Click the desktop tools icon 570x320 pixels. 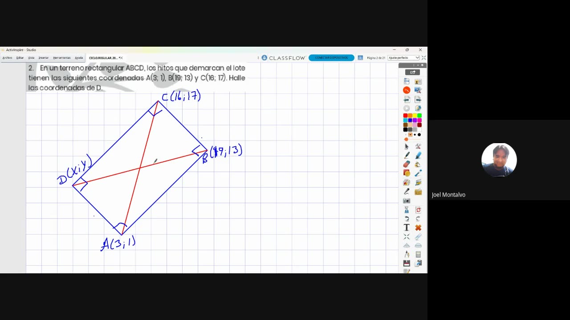418,90
